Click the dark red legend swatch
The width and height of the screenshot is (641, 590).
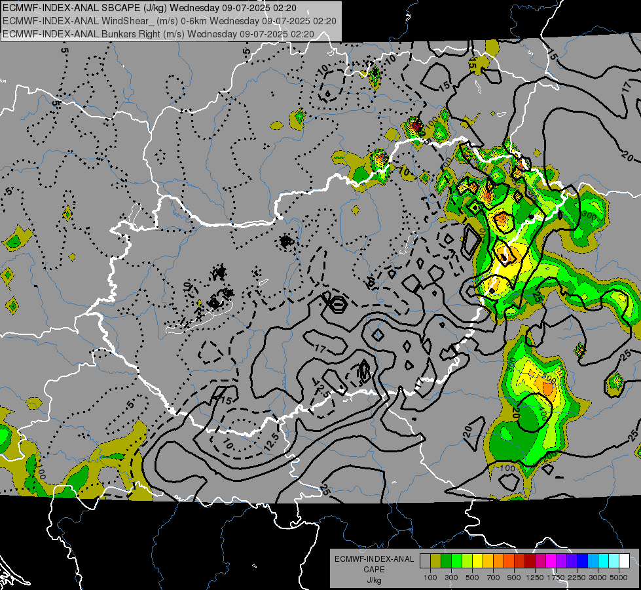pos(530,561)
